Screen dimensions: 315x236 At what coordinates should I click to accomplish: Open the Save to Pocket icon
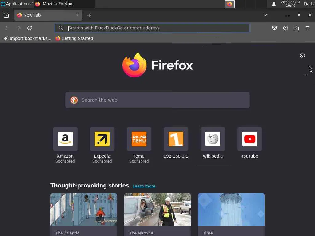(274, 28)
